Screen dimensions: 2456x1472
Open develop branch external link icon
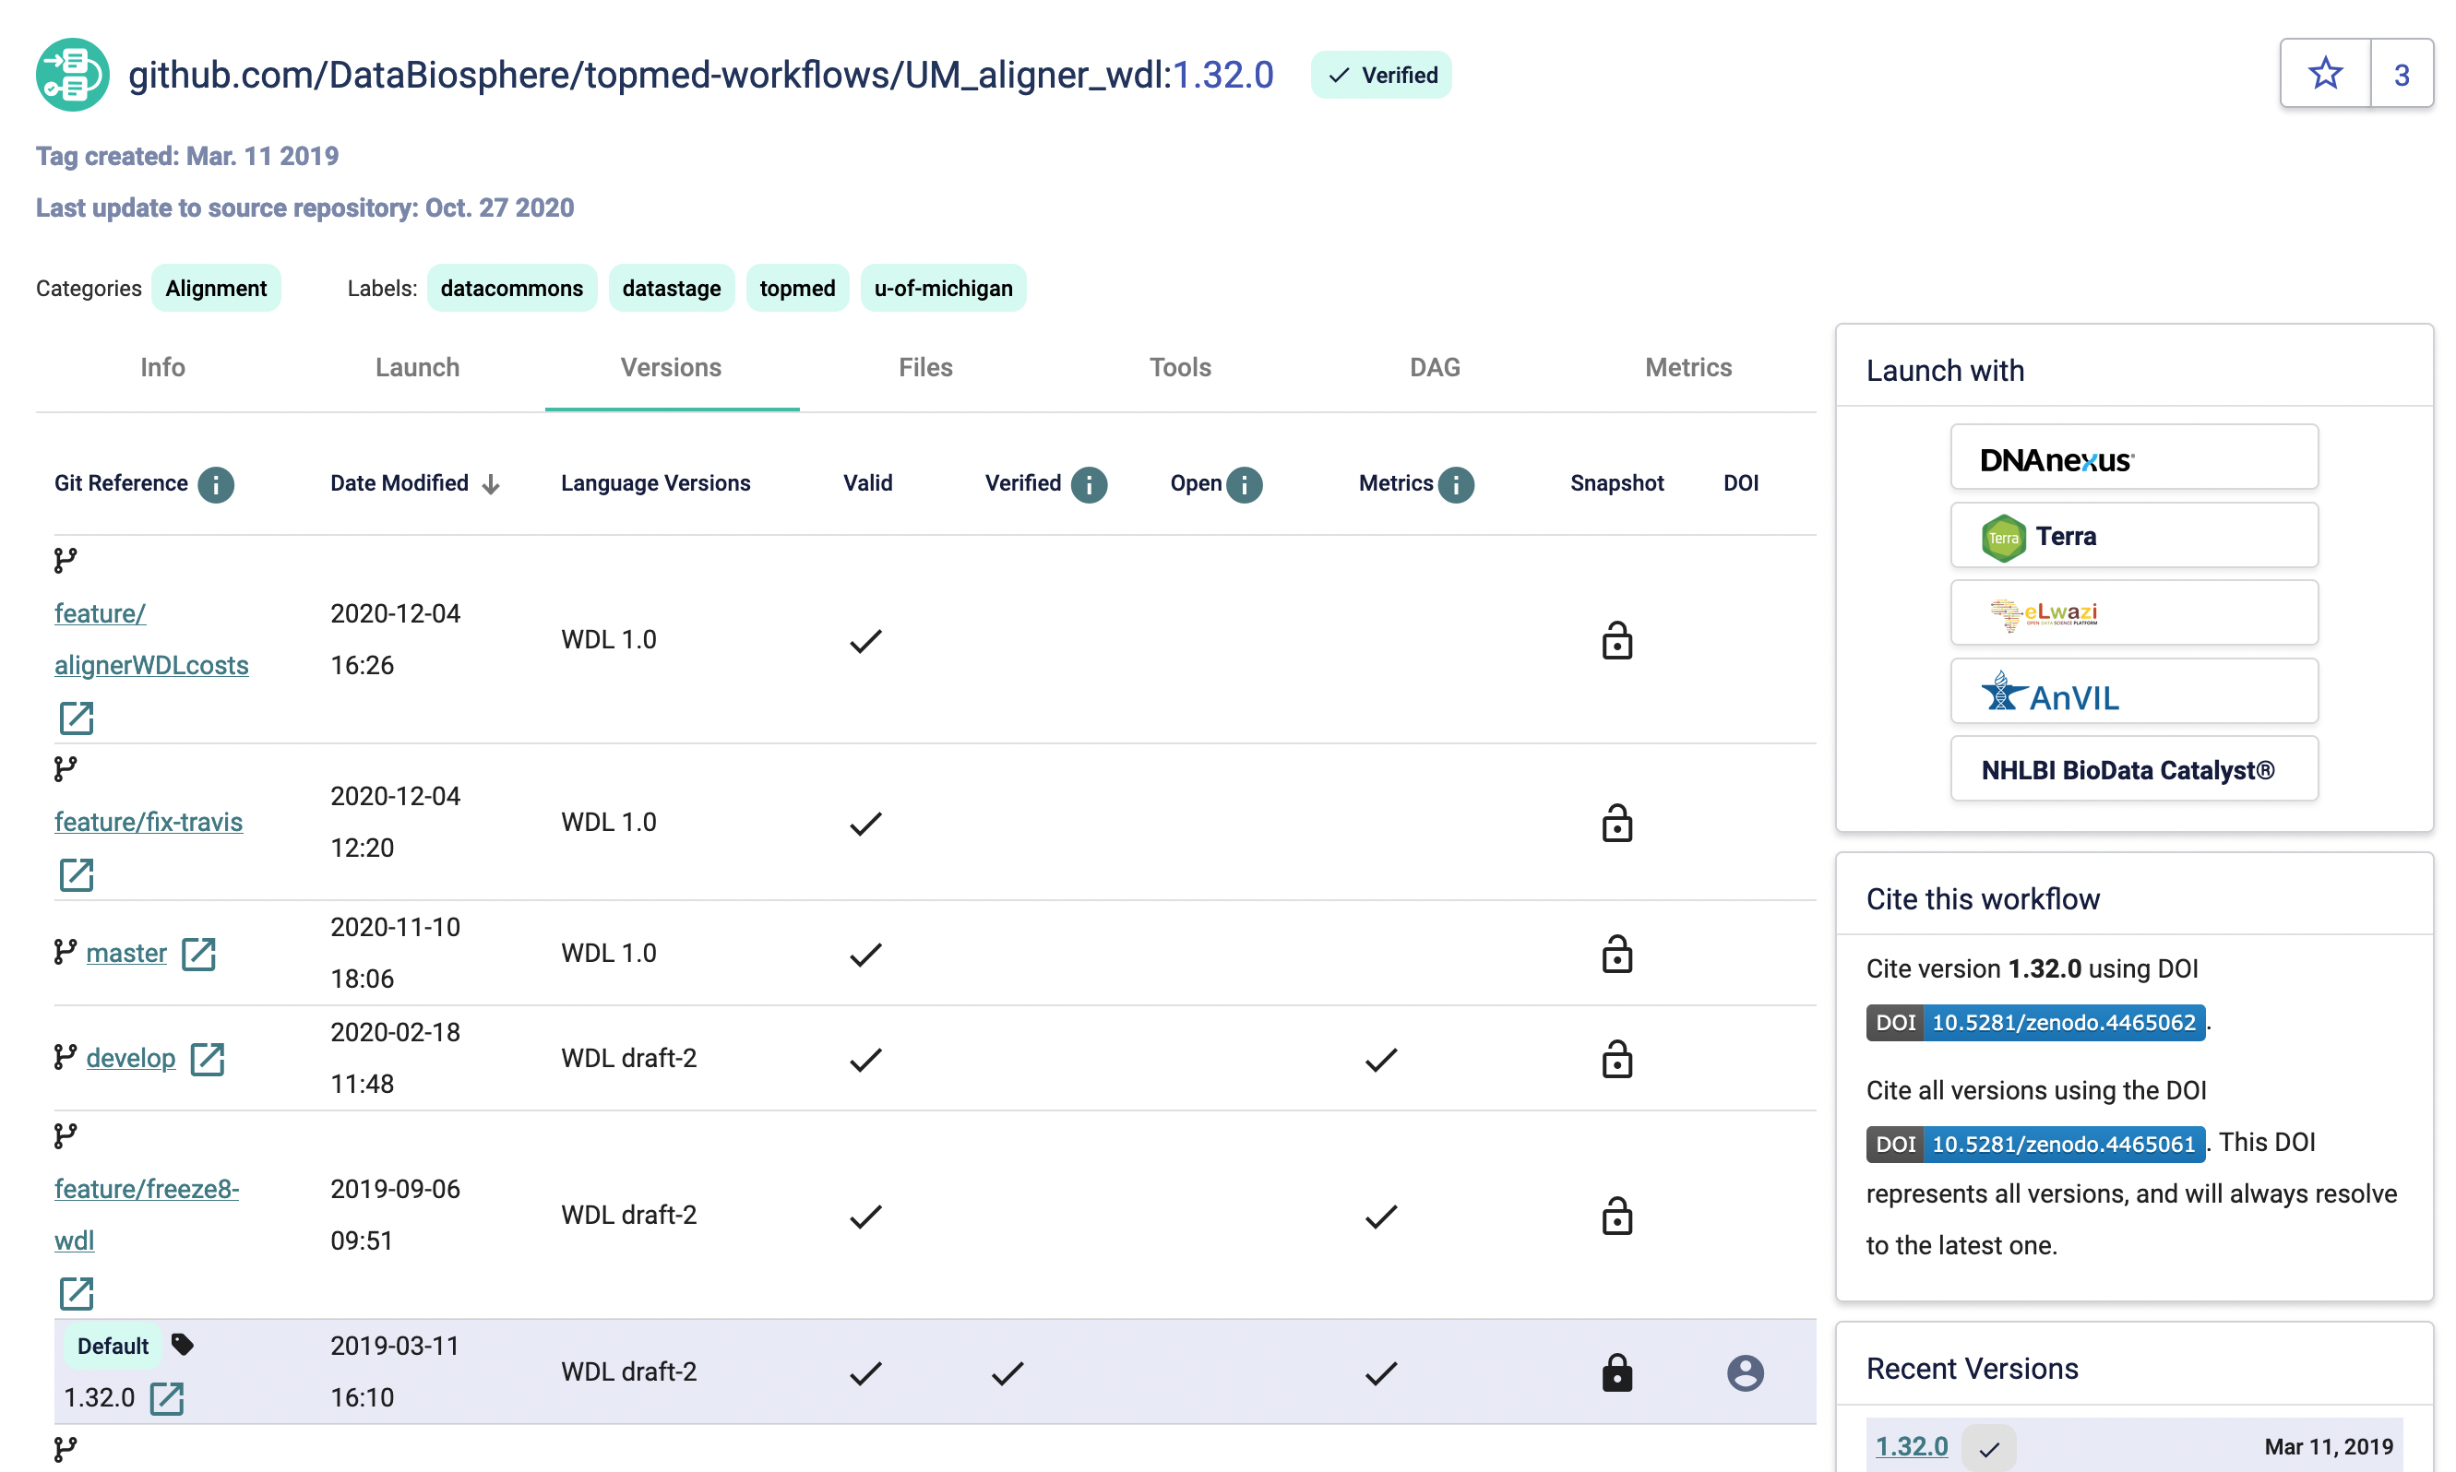(x=208, y=1059)
